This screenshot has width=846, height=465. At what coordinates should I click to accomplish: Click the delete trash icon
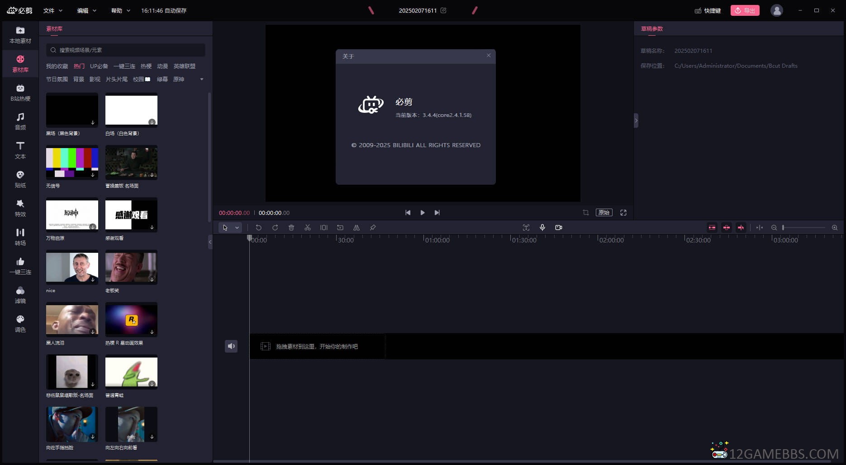(x=291, y=228)
